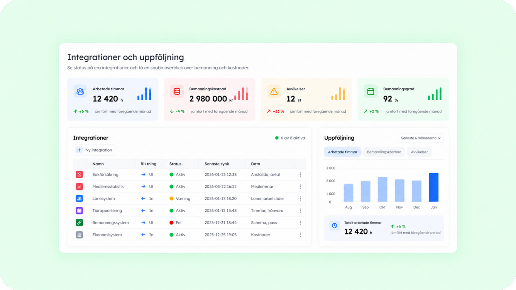Viewport: 516px width, 290px height.
Task: Click the sync time 2026-03-22 16:22
Action: coord(221,187)
